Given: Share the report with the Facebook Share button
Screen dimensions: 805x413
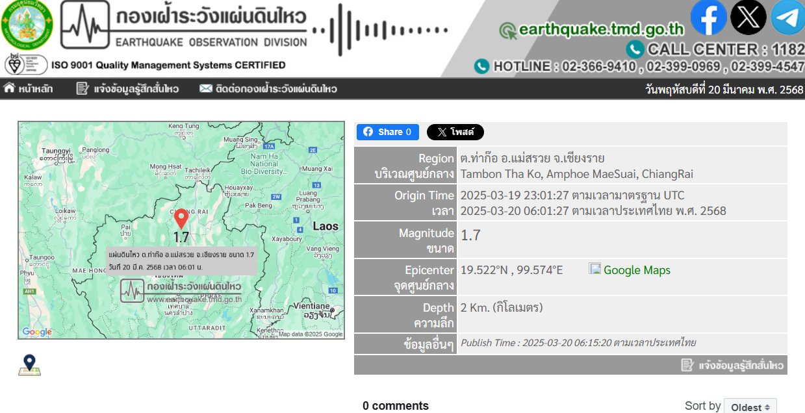Looking at the screenshot, I should [387, 132].
